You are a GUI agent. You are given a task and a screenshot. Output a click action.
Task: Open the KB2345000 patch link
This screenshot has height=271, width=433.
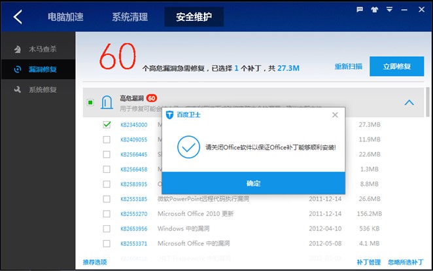134,125
